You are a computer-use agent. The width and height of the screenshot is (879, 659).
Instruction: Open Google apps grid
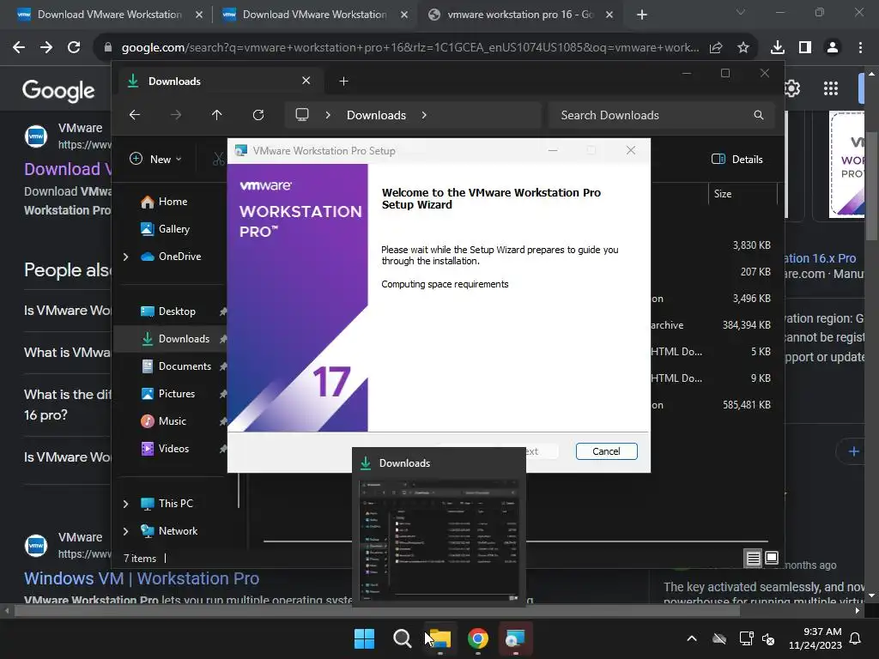pos(831,88)
